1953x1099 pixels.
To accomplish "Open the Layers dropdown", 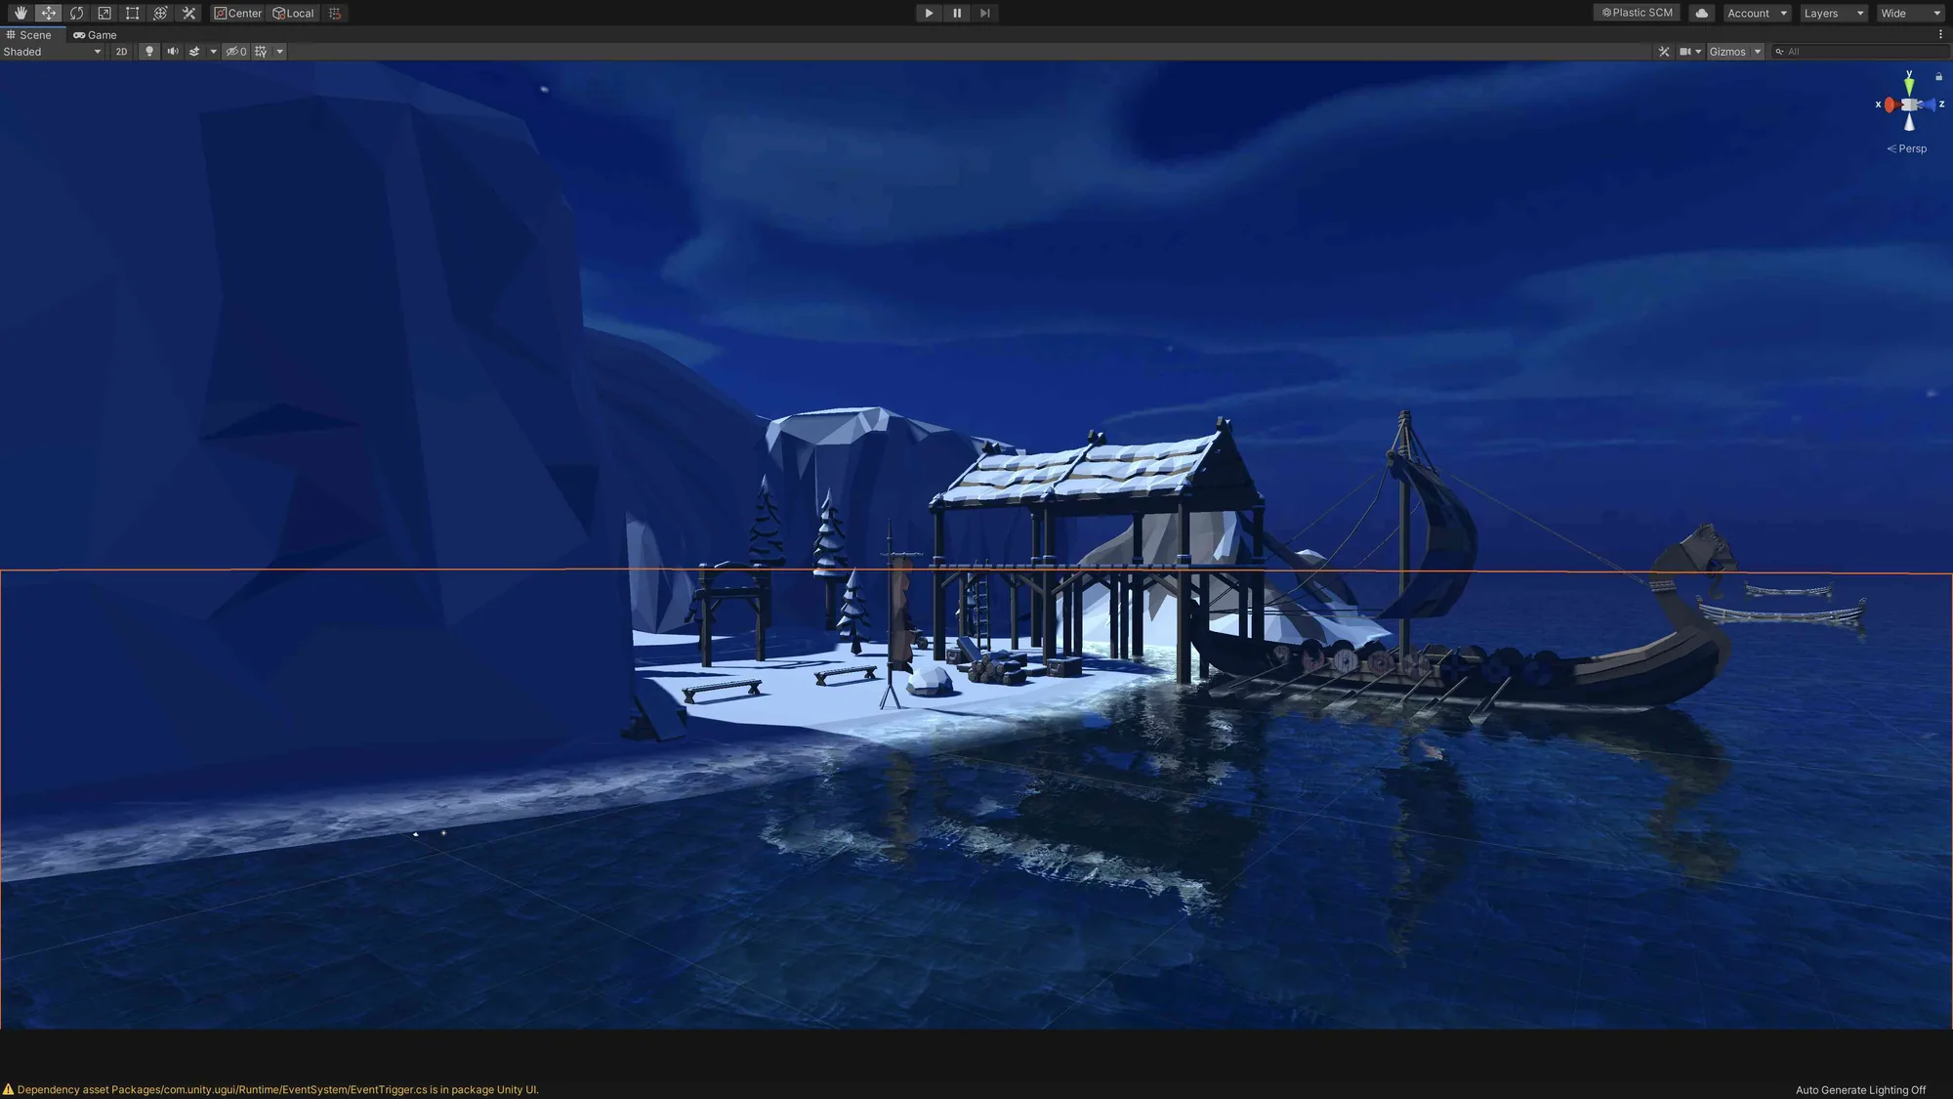I will tap(1834, 13).
